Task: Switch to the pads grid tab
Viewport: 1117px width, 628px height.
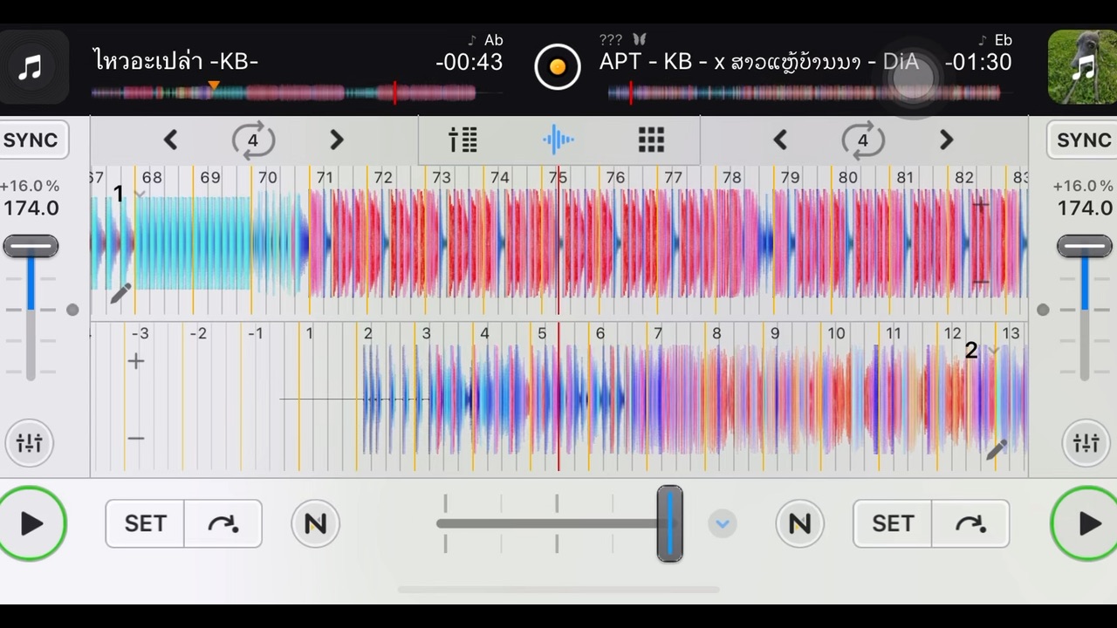Action: coord(651,140)
